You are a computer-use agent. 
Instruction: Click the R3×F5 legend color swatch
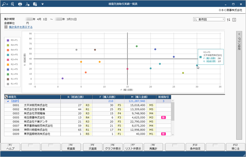(7, 54)
